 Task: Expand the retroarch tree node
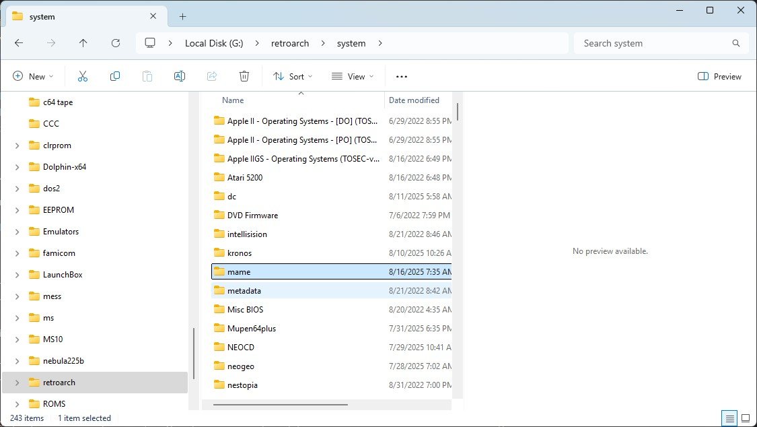[x=17, y=383]
